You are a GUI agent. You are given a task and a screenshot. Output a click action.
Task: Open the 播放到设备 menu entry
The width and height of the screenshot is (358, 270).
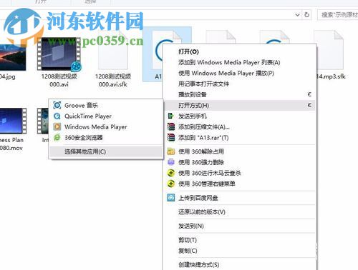coord(239,94)
